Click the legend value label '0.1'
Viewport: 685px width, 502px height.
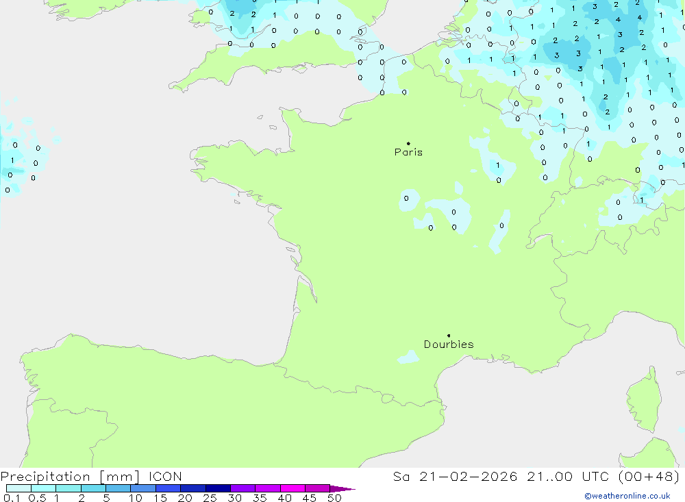pyautogui.click(x=12, y=498)
